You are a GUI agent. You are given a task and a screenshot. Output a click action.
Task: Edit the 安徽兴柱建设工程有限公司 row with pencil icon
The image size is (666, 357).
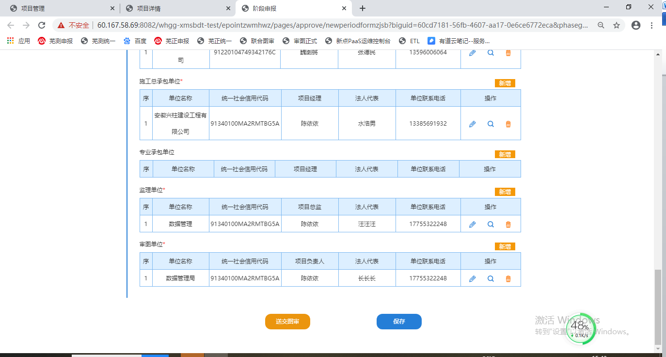pyautogui.click(x=473, y=124)
